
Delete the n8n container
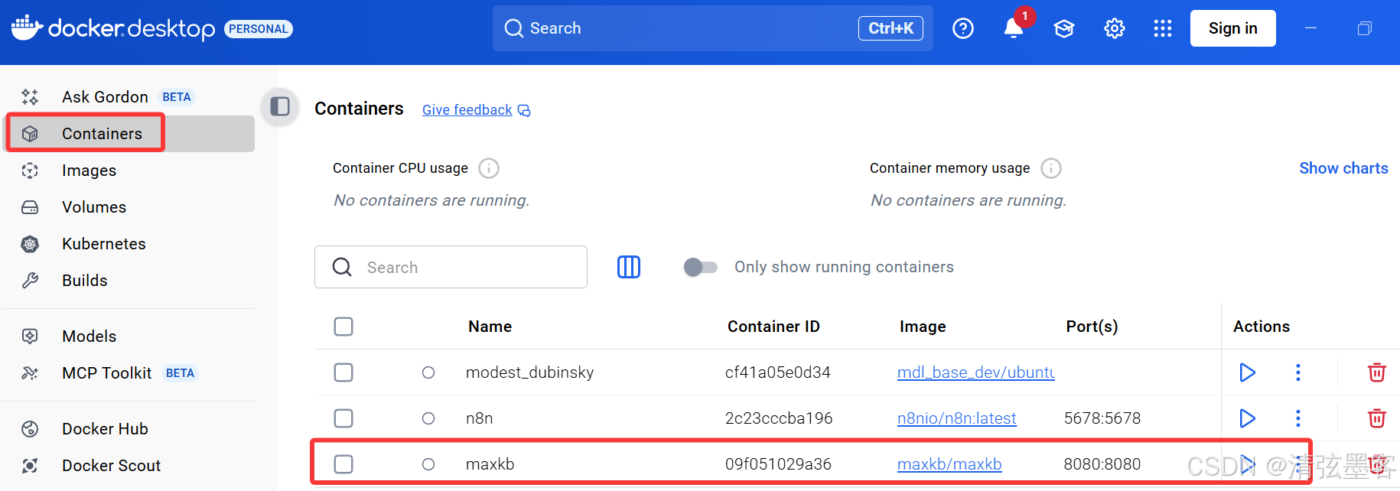(1377, 418)
